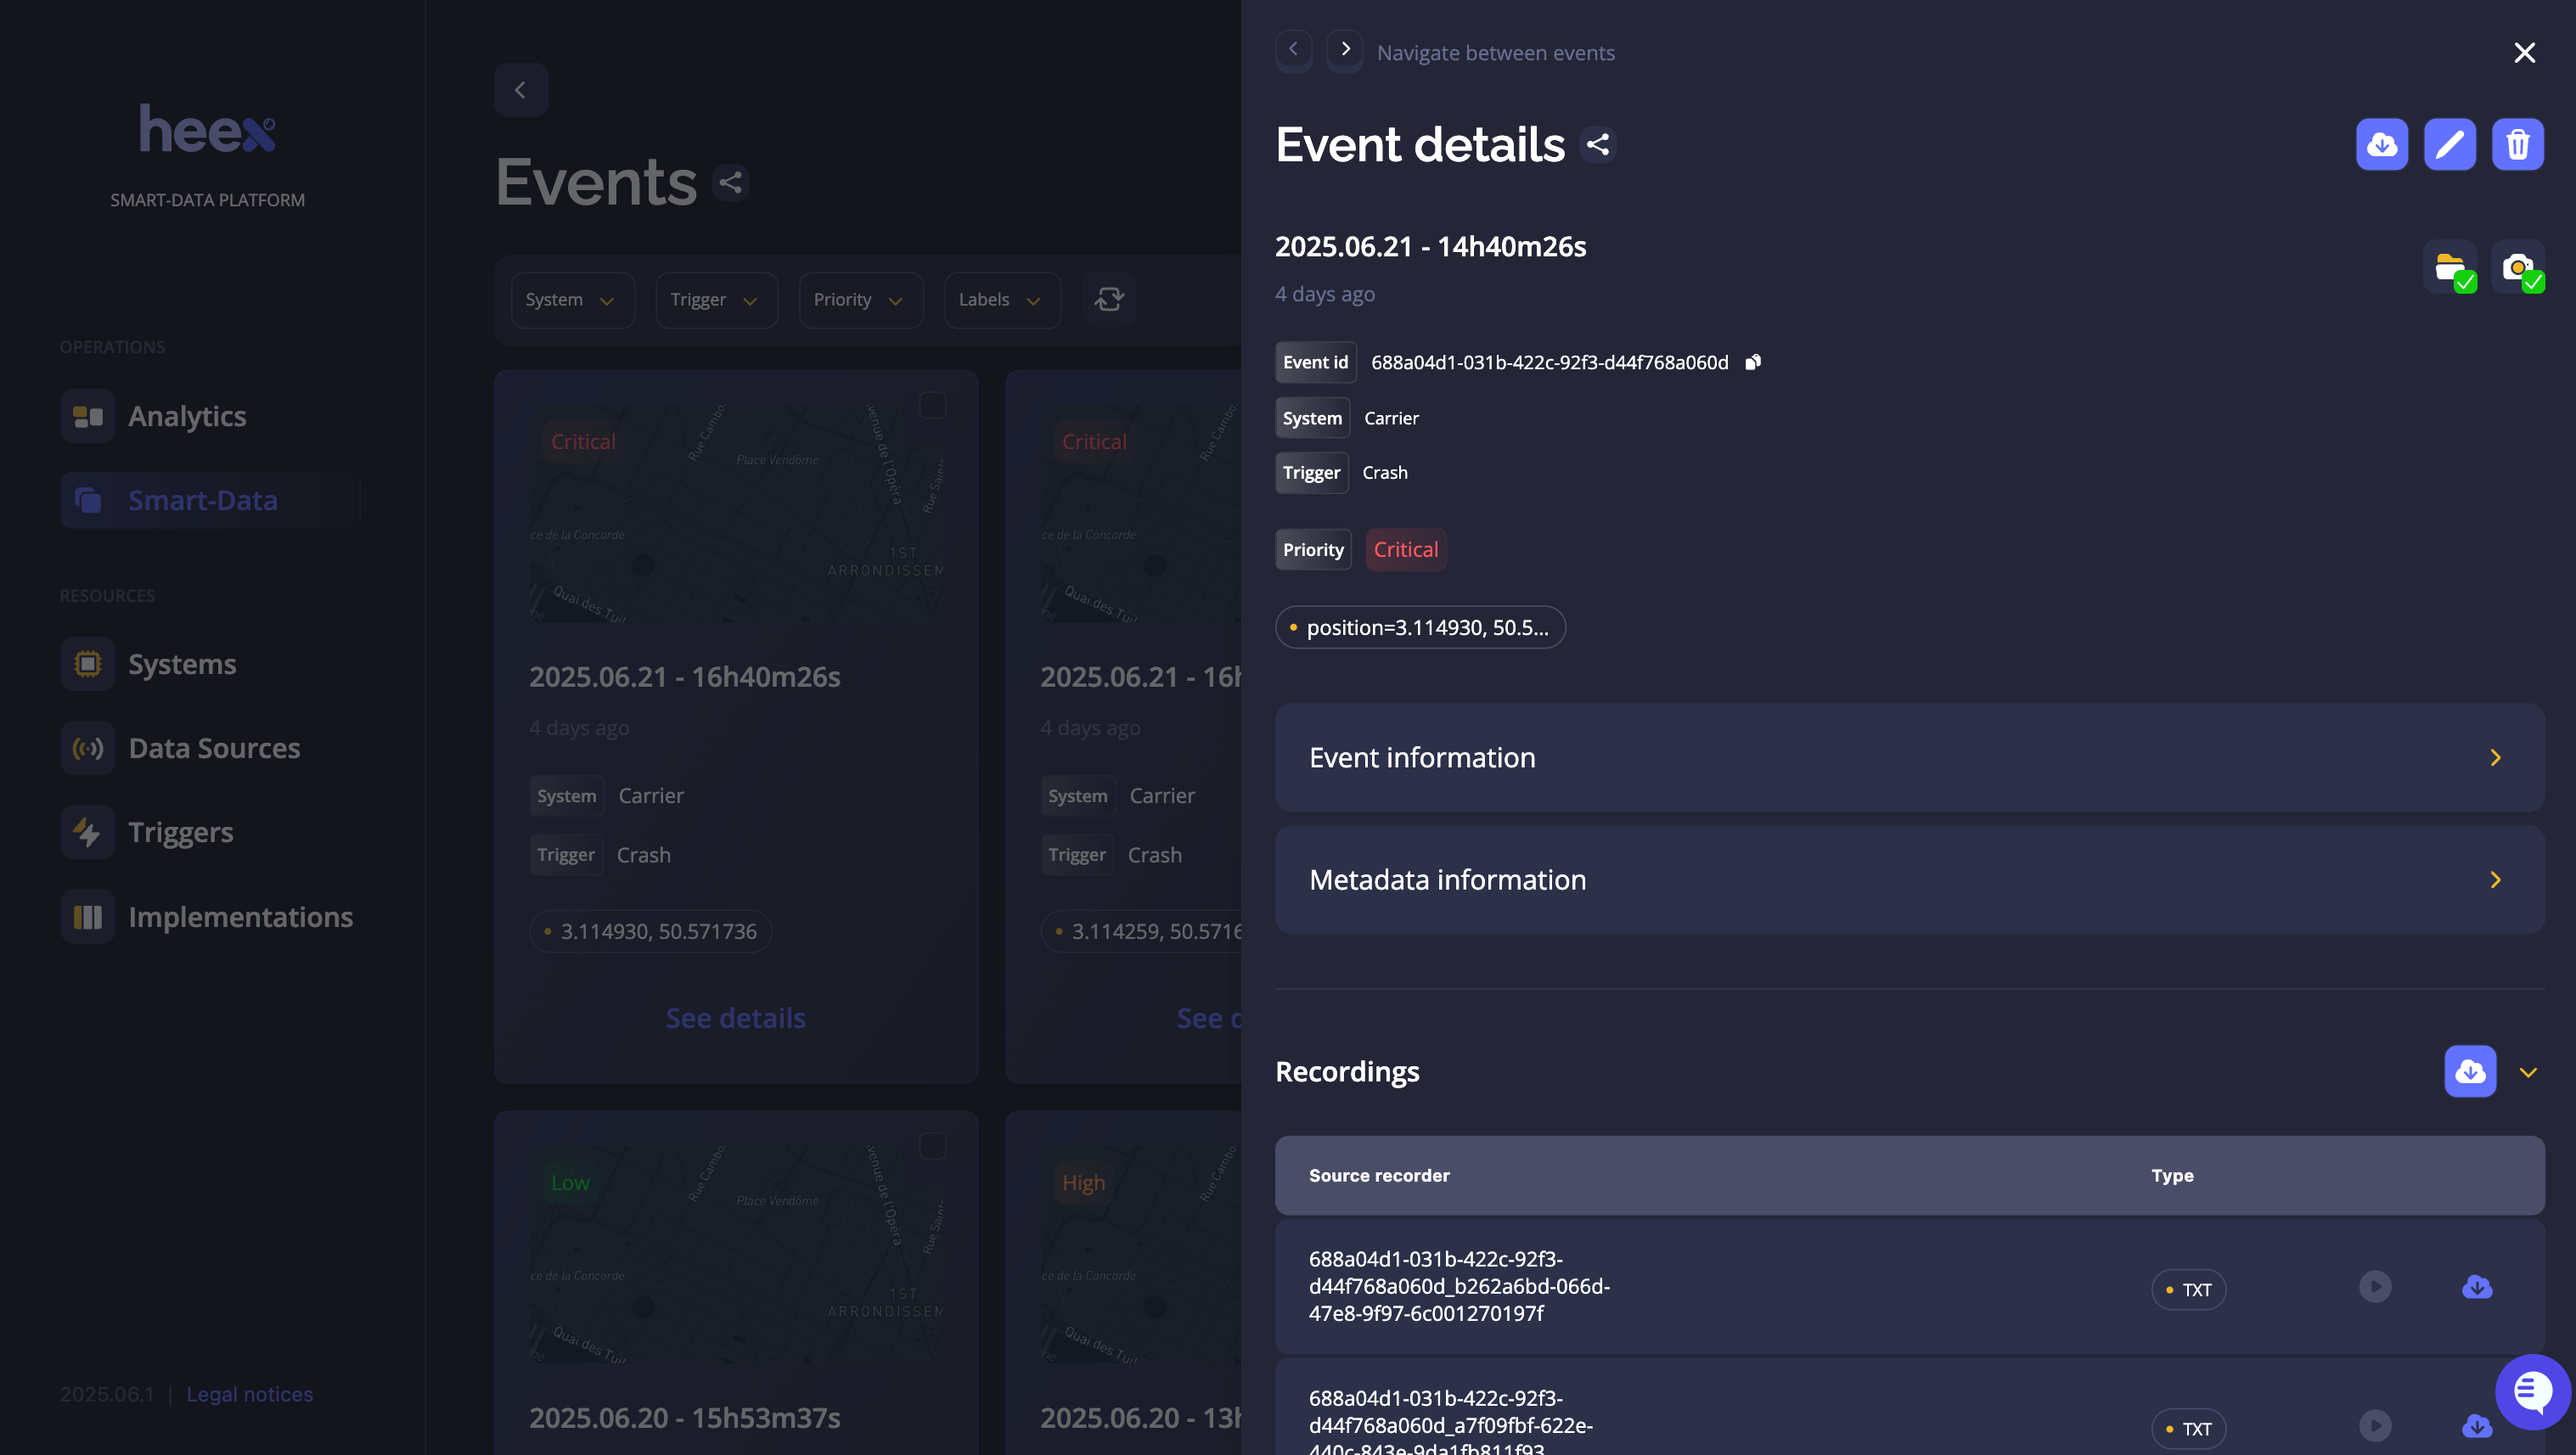2576x1455 pixels.
Task: Download all recordings button
Action: [2470, 1071]
